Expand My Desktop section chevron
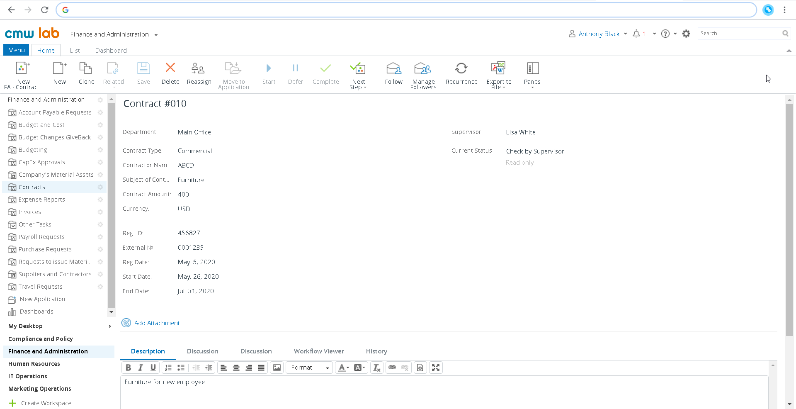The height and width of the screenshot is (409, 796). tap(109, 326)
